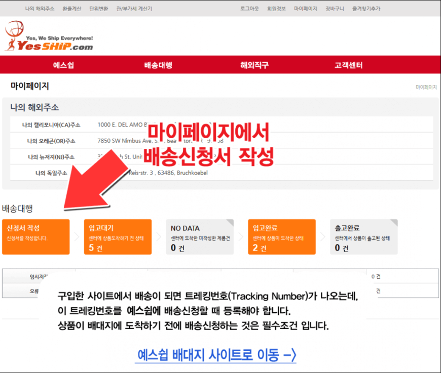Screen dimensions: 441x373
Task: Open 환율계산 link in top bar
Action: point(71,9)
